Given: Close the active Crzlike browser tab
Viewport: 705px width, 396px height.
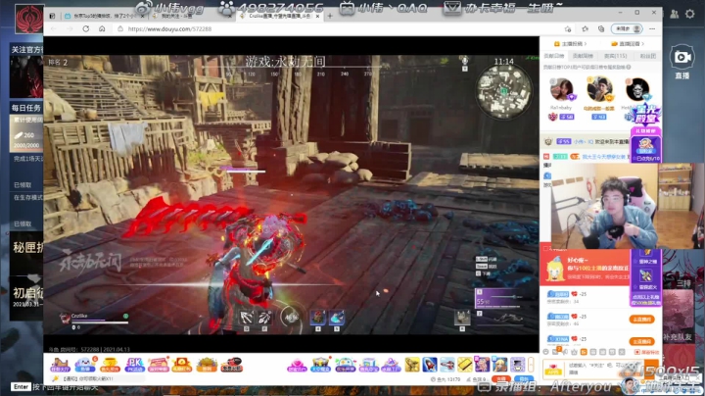Looking at the screenshot, I should coord(317,16).
